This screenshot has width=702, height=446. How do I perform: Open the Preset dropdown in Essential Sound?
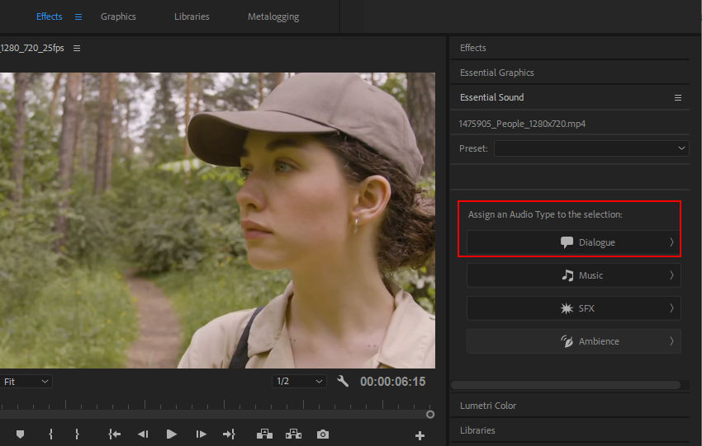591,148
